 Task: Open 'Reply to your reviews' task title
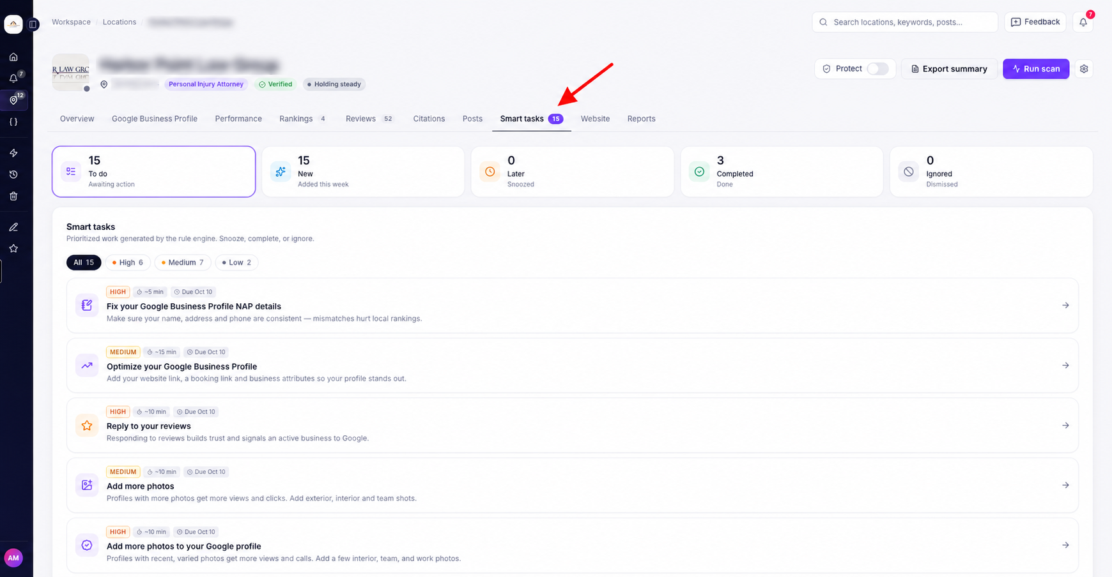click(x=149, y=426)
